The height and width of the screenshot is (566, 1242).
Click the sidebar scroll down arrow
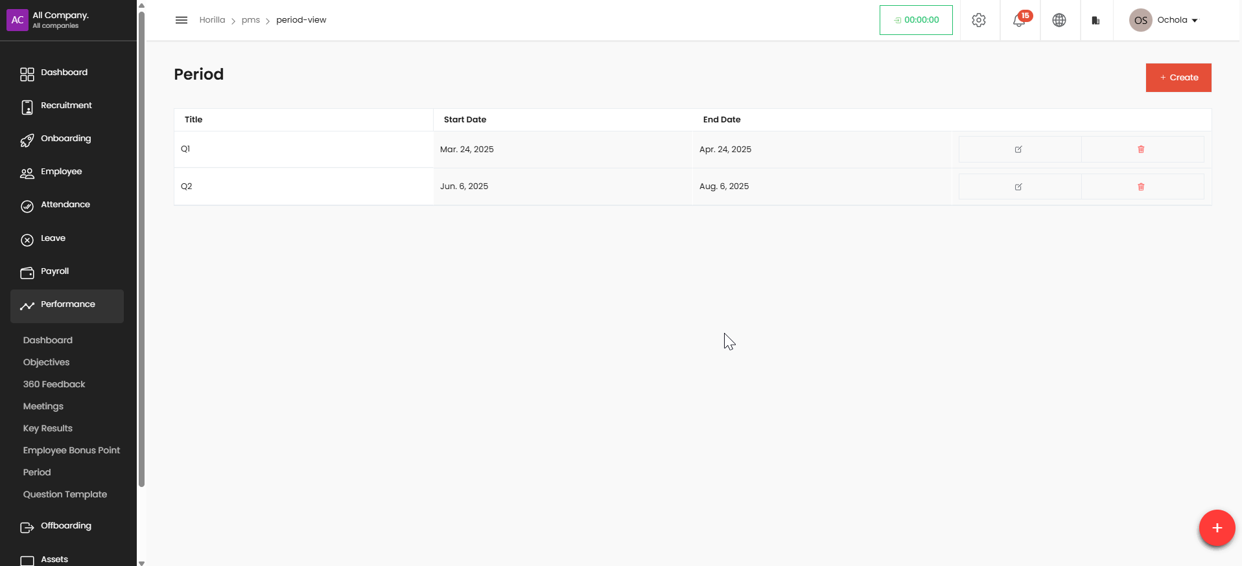141,563
